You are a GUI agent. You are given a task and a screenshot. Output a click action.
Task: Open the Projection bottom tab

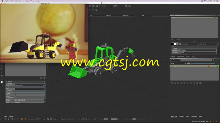(x=181, y=116)
